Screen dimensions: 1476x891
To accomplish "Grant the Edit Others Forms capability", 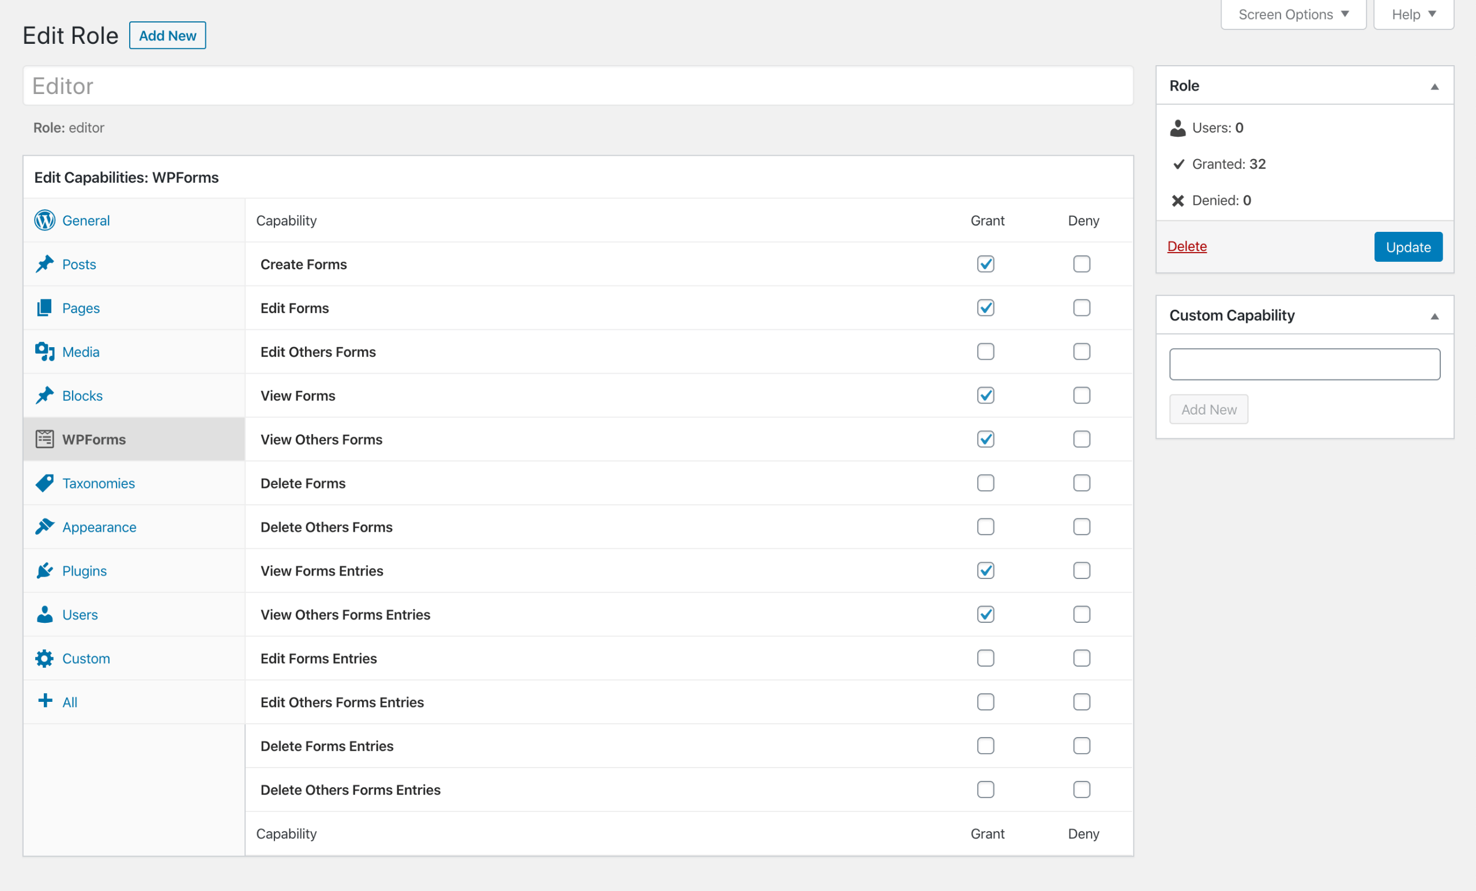I will 985,352.
